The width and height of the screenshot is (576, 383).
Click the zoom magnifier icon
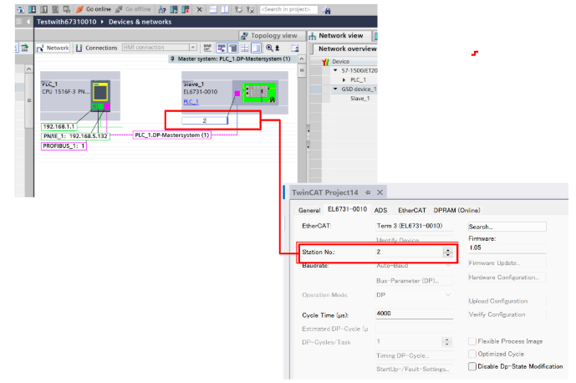269,48
